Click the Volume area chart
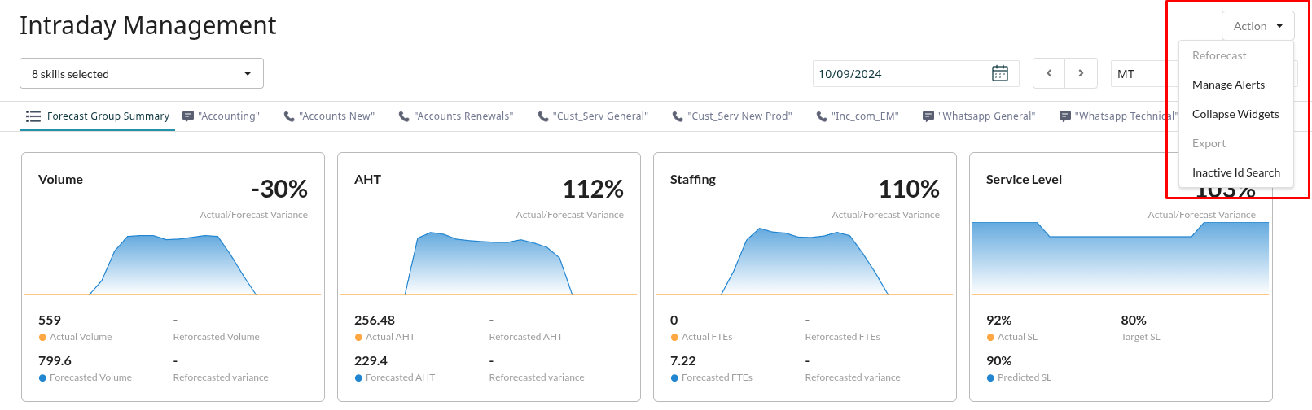1312x410 pixels. (x=173, y=264)
